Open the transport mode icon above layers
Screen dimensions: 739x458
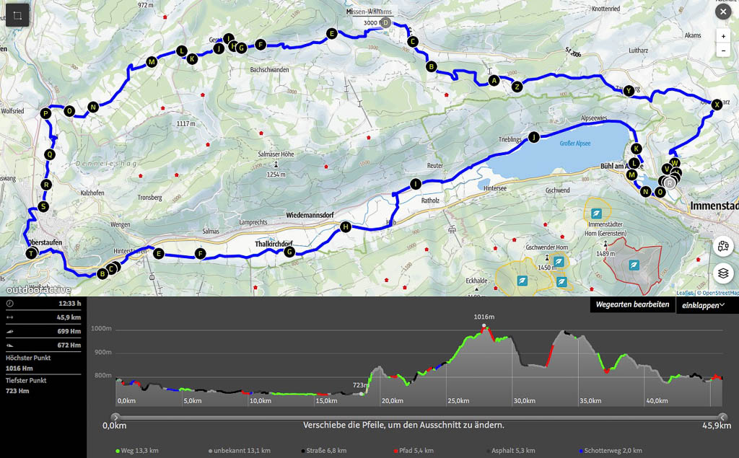click(722, 246)
